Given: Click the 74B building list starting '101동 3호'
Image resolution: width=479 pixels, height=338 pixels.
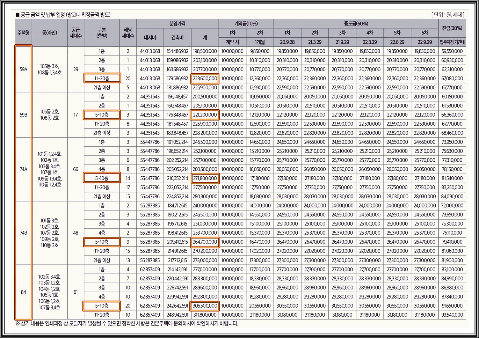Looking at the screenshot, I should tap(50, 233).
